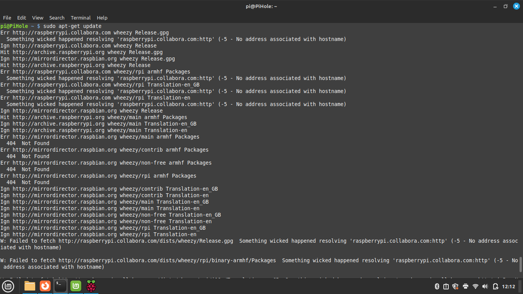Open the Update Manager shield tray icon

pos(456,286)
